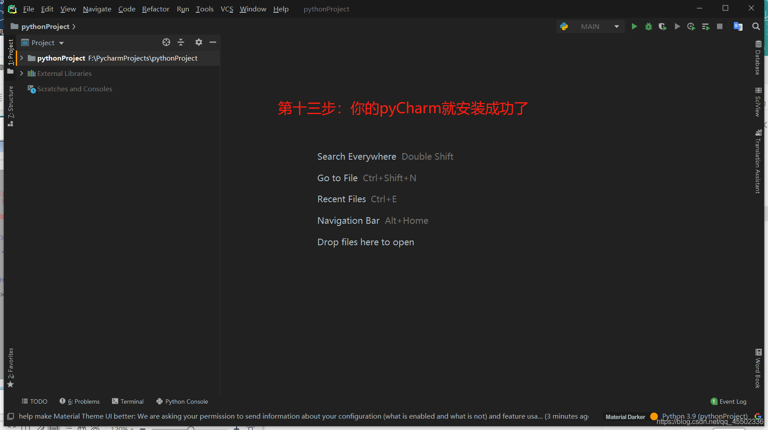The height and width of the screenshot is (430, 768).
Task: Locate current file with crosshair icon
Action: pos(166,42)
